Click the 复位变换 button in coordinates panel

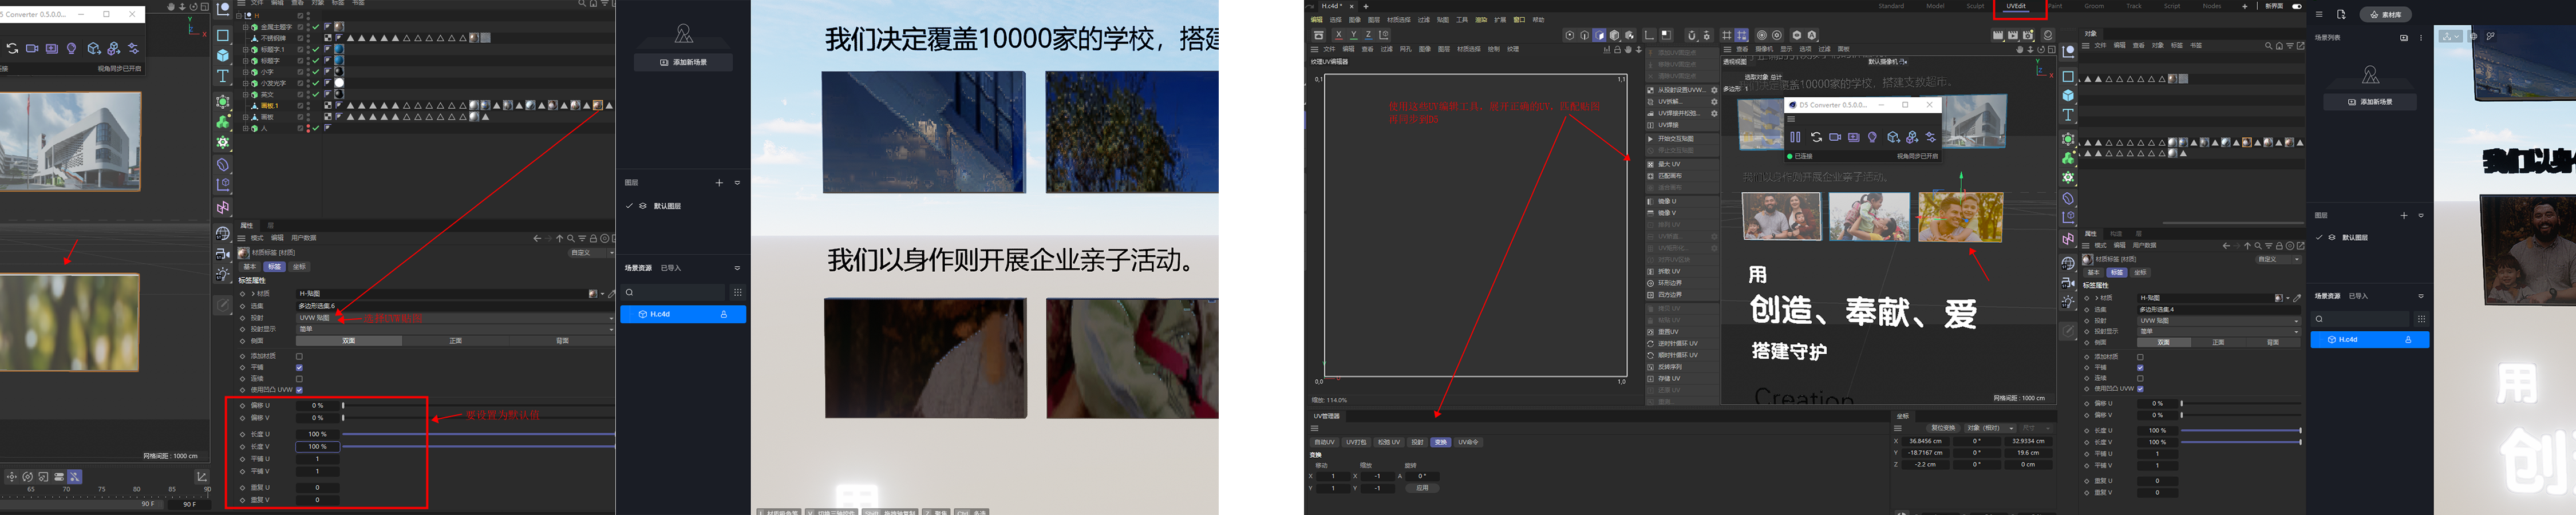[1942, 428]
